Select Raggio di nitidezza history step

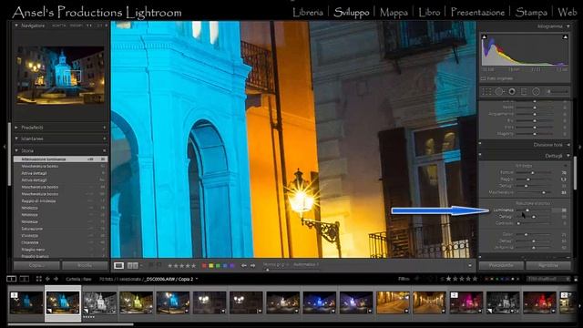61,200
